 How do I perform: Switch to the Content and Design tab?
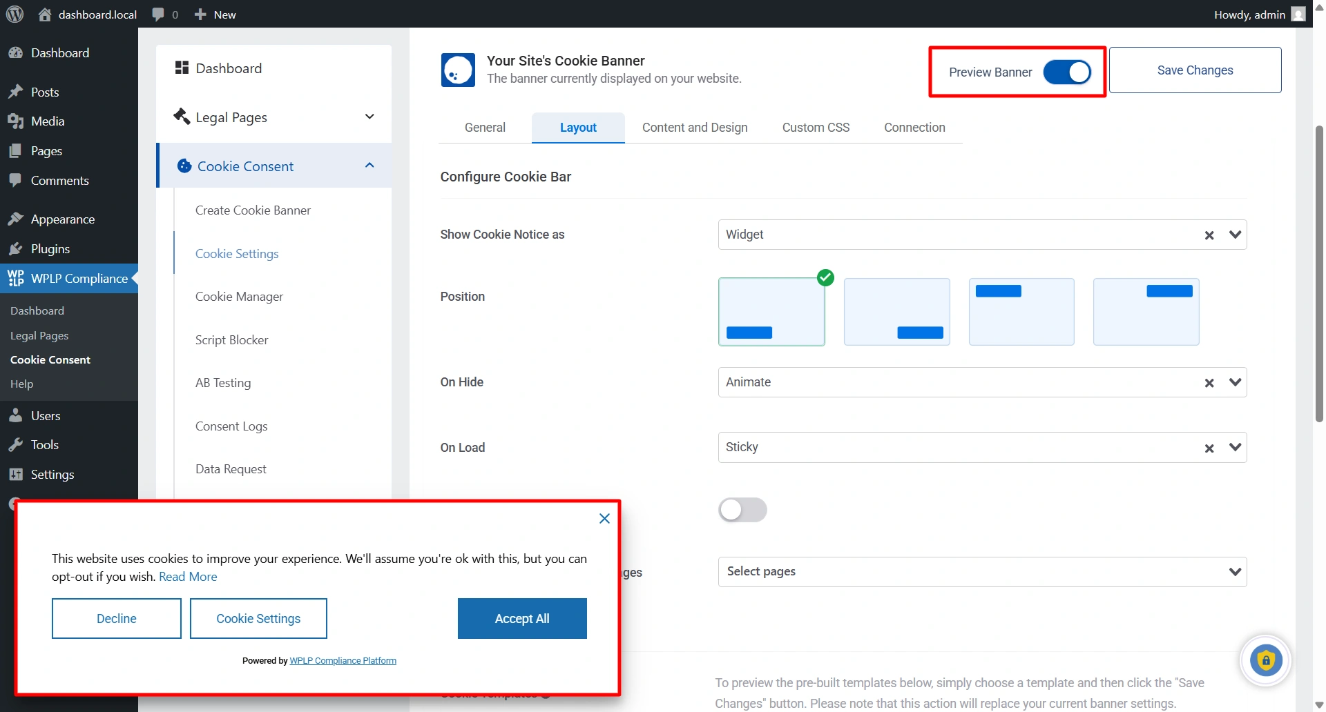tap(695, 128)
